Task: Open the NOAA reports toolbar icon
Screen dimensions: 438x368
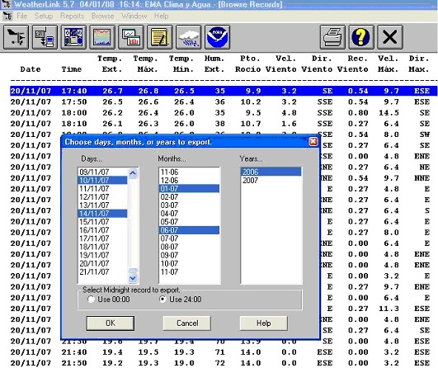Action: 217,37
